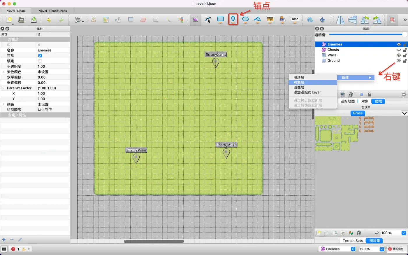The image size is (408, 255).
Task: Switch to the *level-1.json#Grass tab
Action: tap(53, 11)
